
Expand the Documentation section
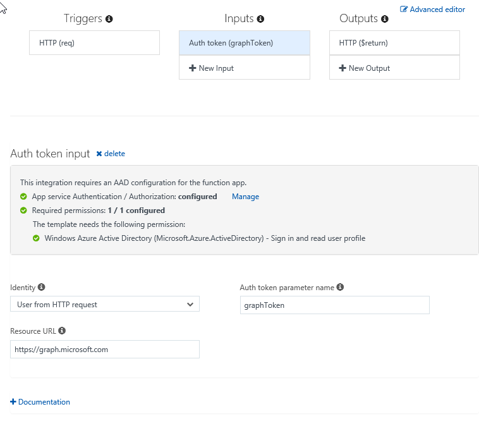click(x=40, y=402)
